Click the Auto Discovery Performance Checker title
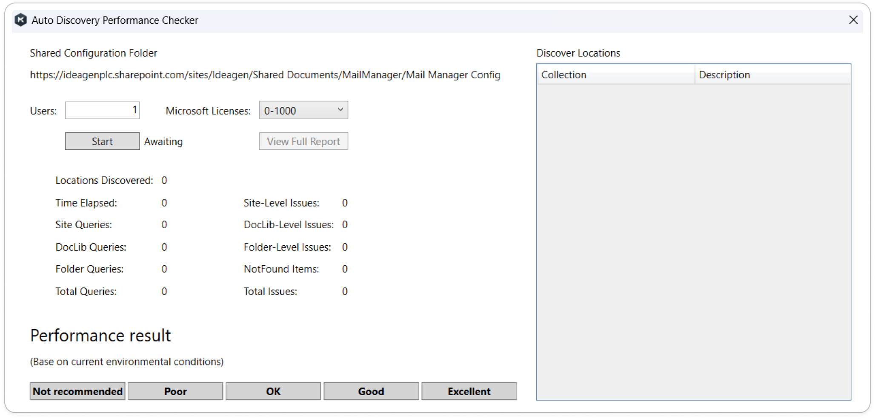The height and width of the screenshot is (419, 875). [x=115, y=20]
